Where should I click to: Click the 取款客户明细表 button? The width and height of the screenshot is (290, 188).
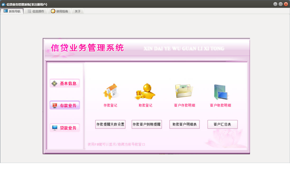(184, 124)
